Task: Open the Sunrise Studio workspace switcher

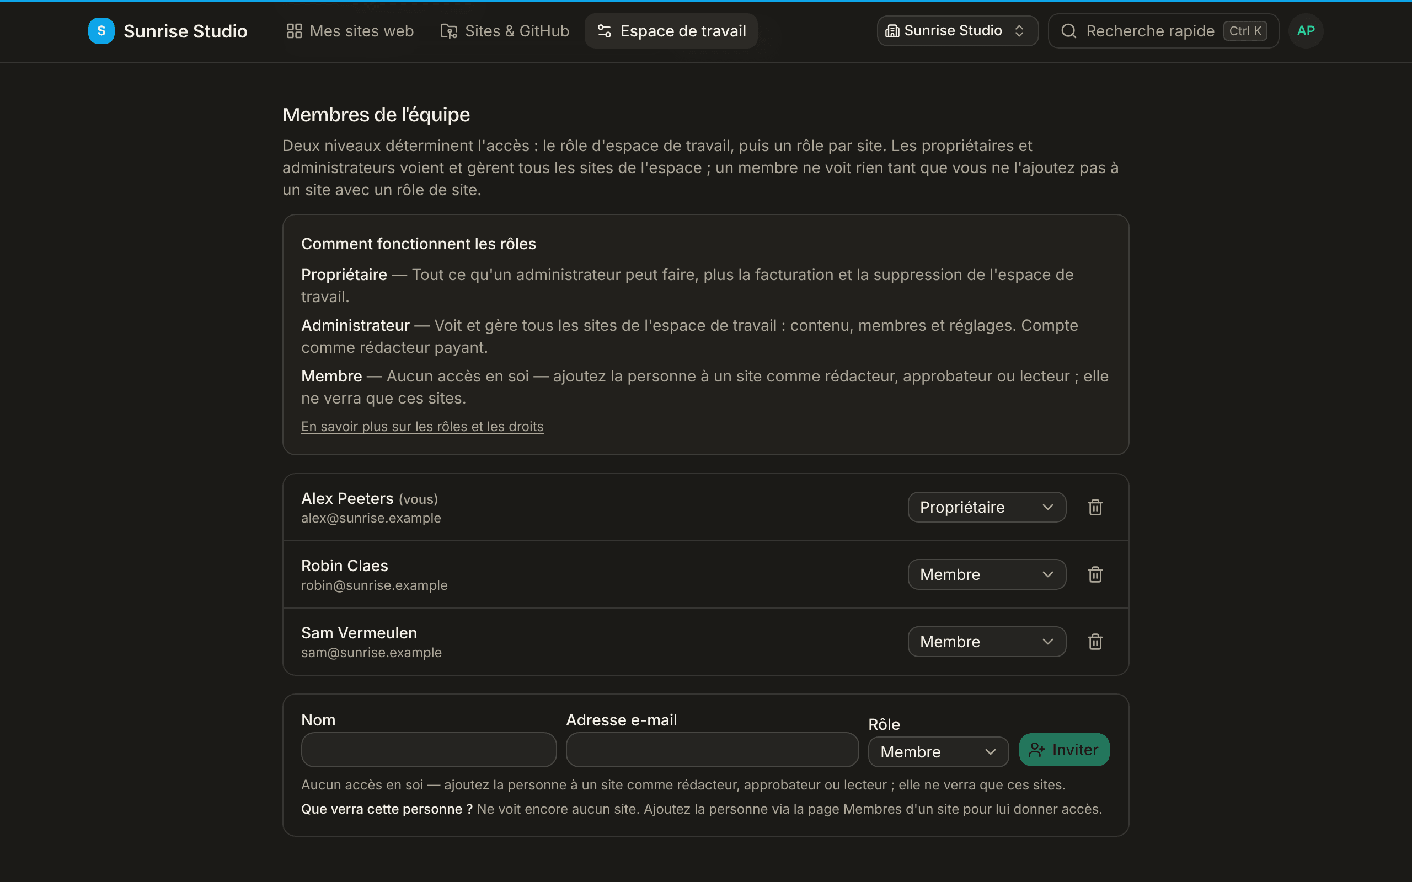Action: [958, 31]
